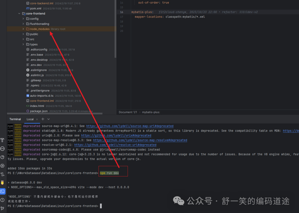Viewport: 299px width, 213px height.
Task: Click the module file icon beside core-frontend.iml
Action: coord(28,101)
